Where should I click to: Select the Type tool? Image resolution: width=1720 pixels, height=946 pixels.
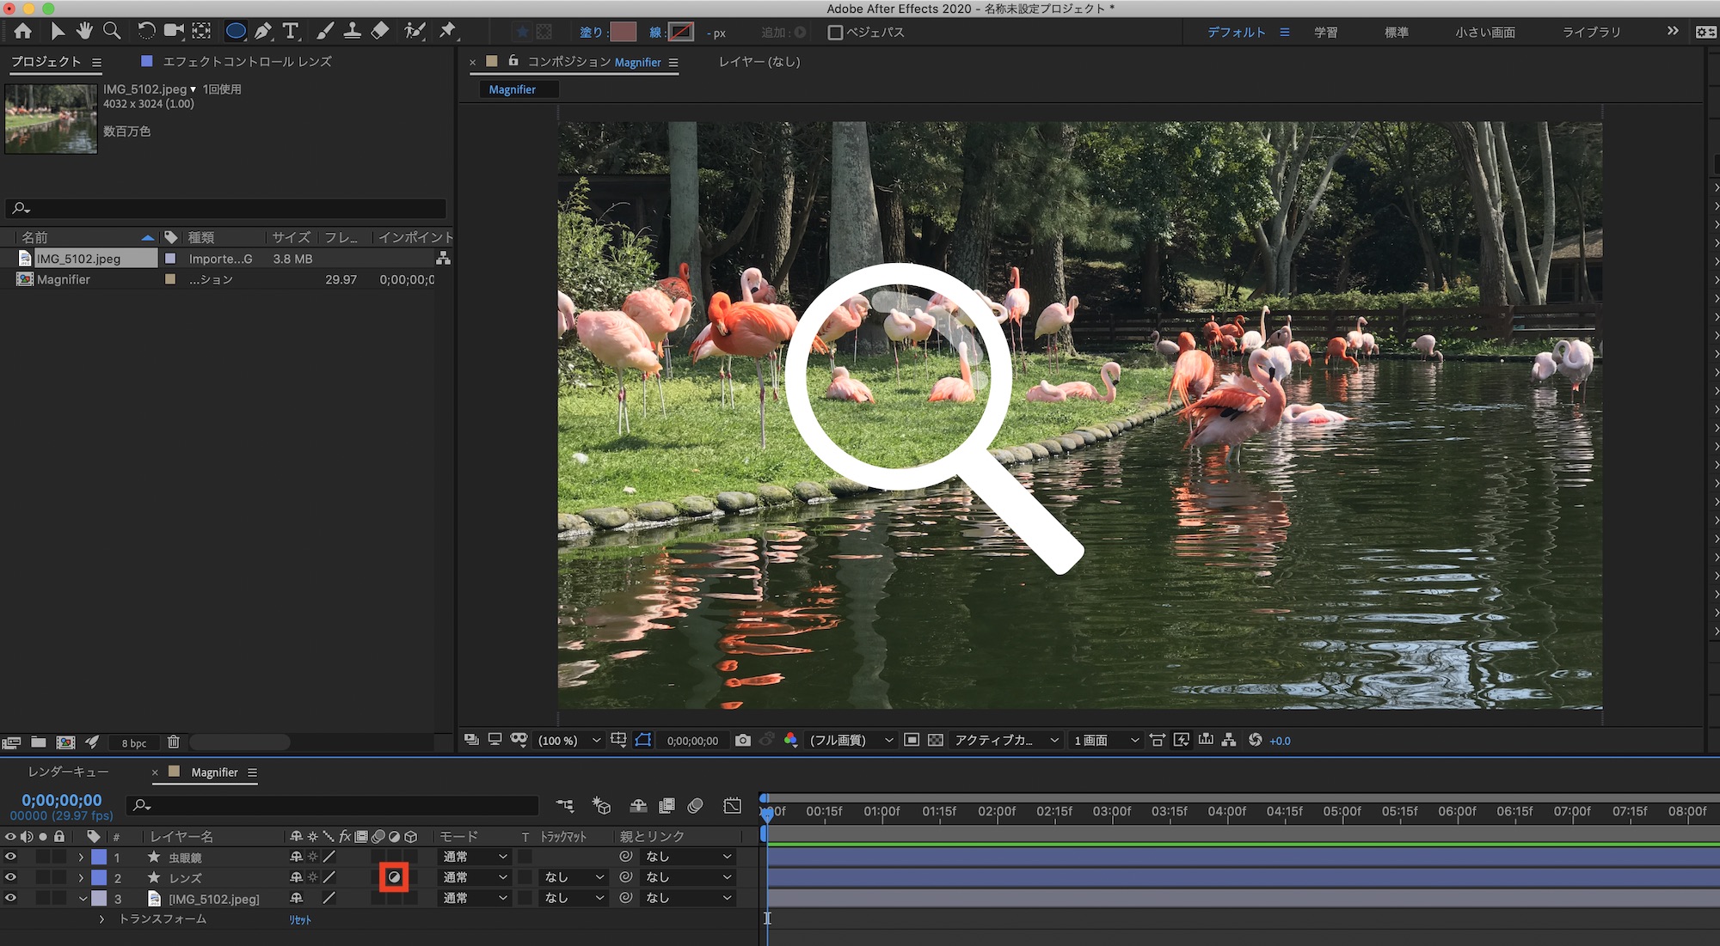click(x=291, y=32)
